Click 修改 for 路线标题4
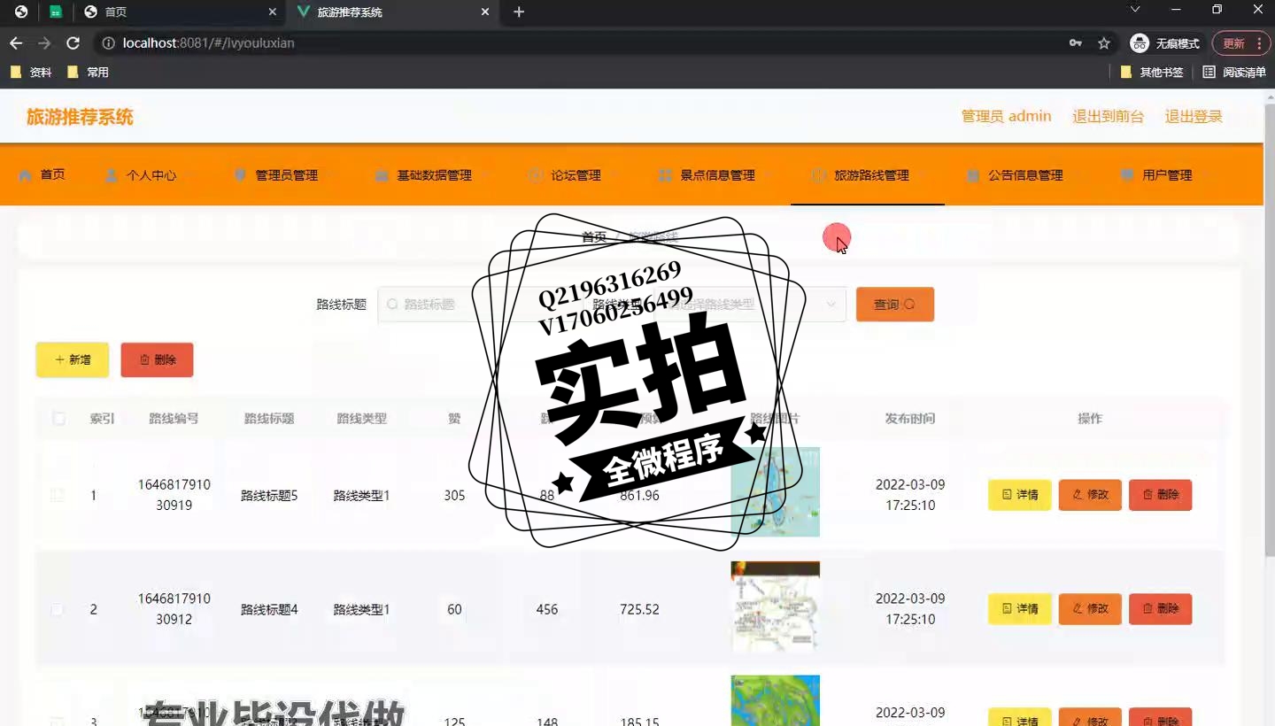Screen dimensions: 1275x726 coord(1090,609)
